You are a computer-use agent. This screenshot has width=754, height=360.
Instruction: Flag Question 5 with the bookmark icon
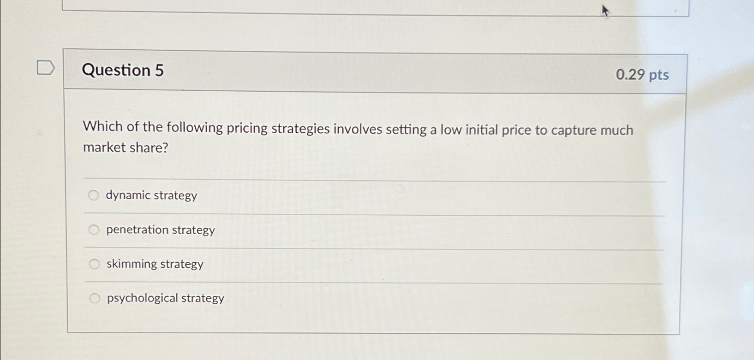click(46, 68)
